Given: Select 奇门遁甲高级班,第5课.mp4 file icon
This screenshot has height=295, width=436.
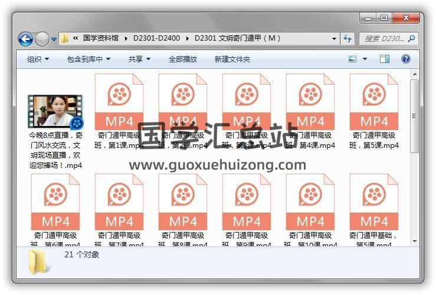Looking at the screenshot, I should (x=373, y=102).
